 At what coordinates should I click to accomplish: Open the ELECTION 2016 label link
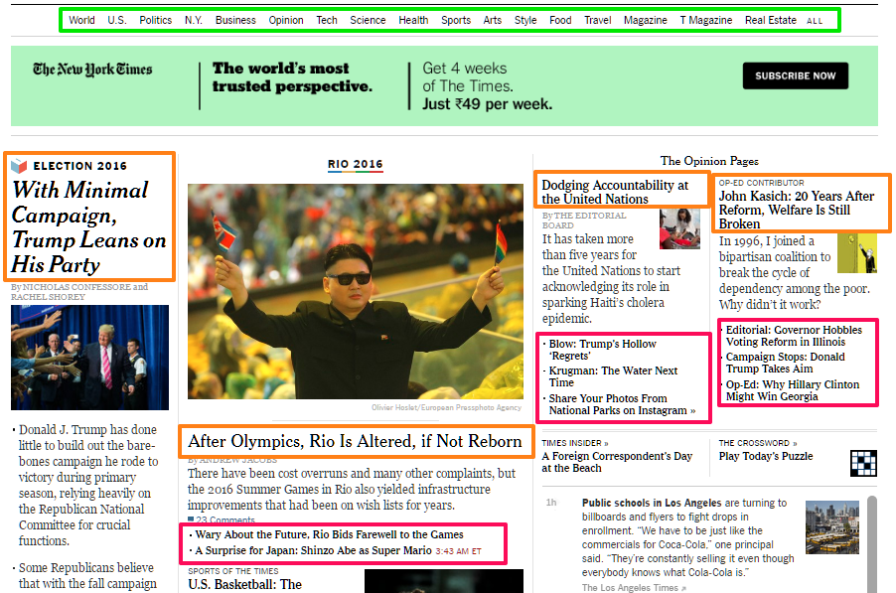[80, 166]
